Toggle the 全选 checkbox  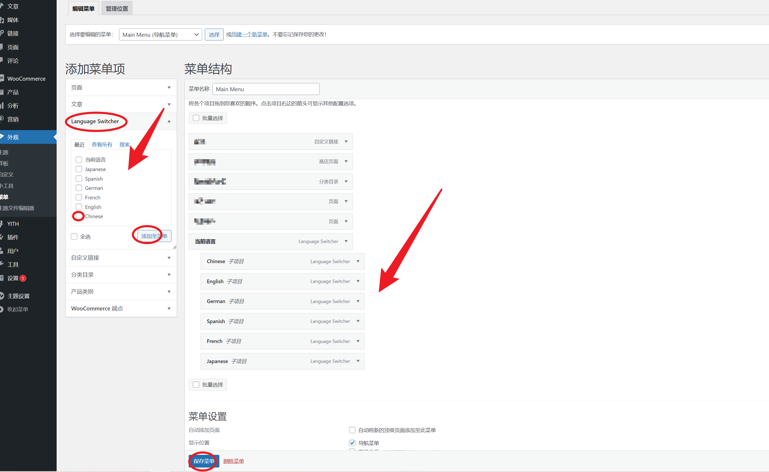(x=73, y=235)
